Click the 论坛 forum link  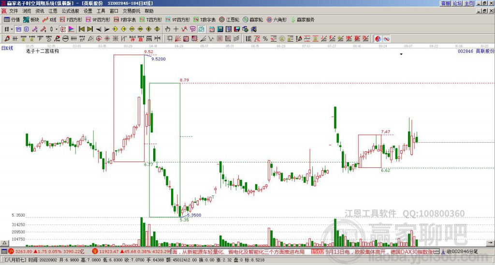pos(457,3)
